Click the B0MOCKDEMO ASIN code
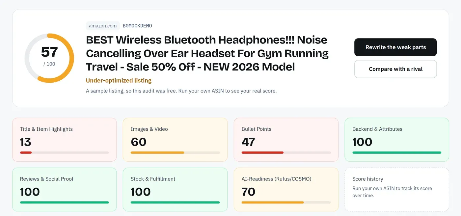This screenshot has height=216, width=461. tap(137, 26)
